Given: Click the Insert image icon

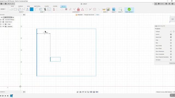Looking at the screenshot, I should pyautogui.click(x=114, y=9).
